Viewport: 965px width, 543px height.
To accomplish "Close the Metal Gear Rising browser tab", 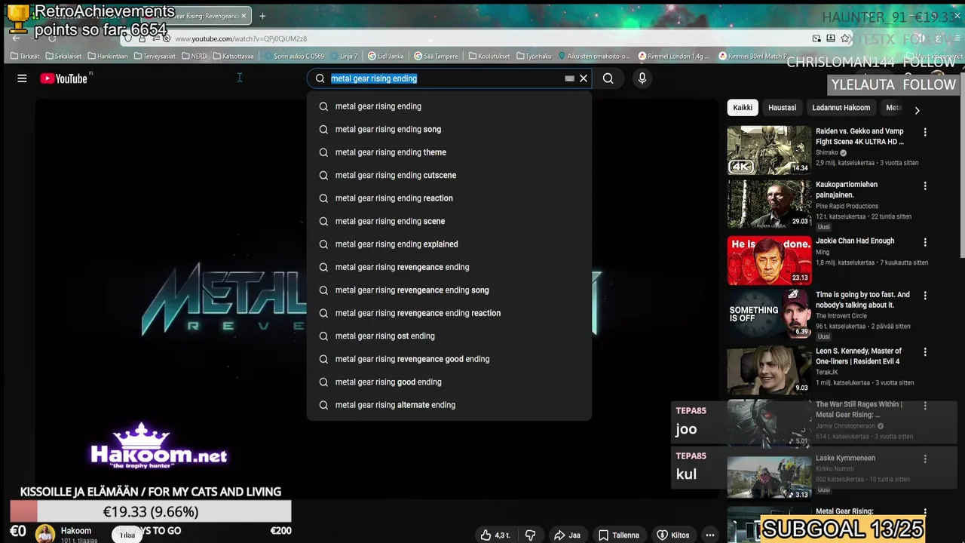I will pyautogui.click(x=244, y=16).
